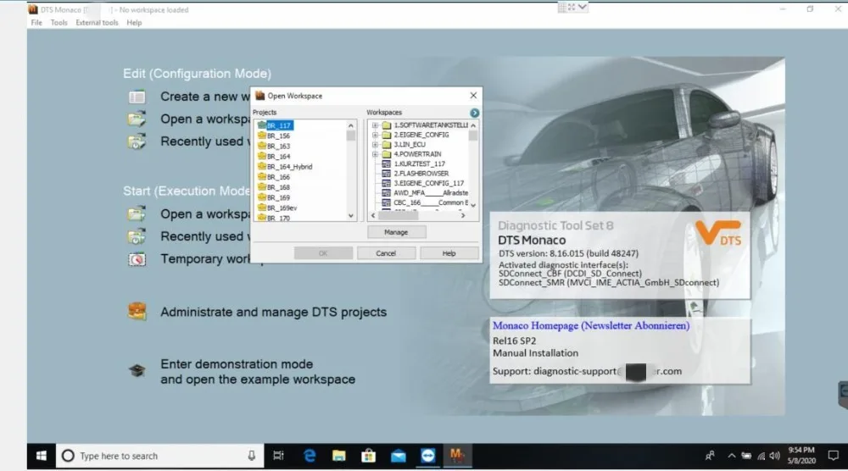Show hidden system tray icons
Viewport: 848px width, 471px height.
[x=731, y=456]
